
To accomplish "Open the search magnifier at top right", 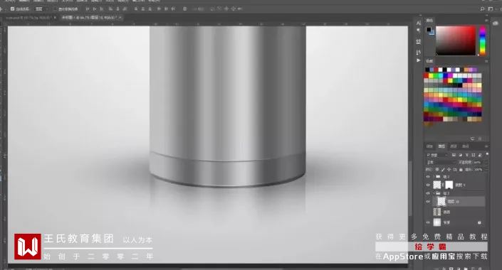I will 482,9.
